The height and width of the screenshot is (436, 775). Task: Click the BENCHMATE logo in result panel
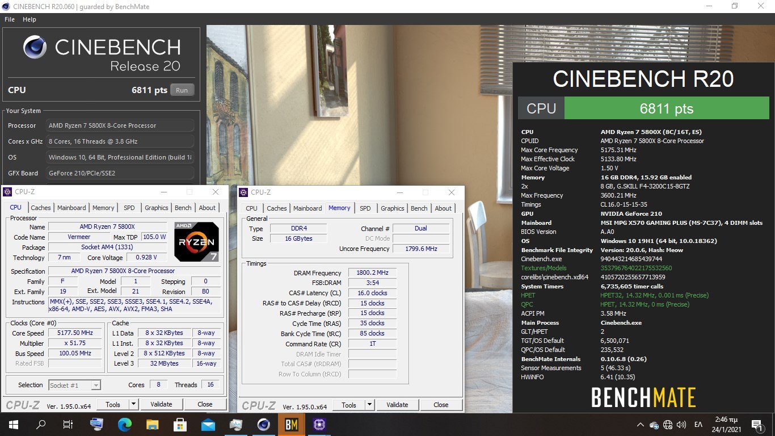pyautogui.click(x=643, y=397)
